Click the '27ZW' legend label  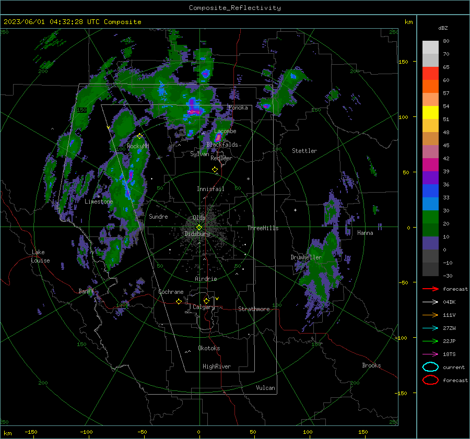[449, 328]
